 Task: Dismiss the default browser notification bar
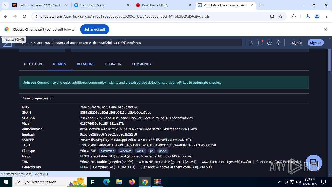[325, 29]
